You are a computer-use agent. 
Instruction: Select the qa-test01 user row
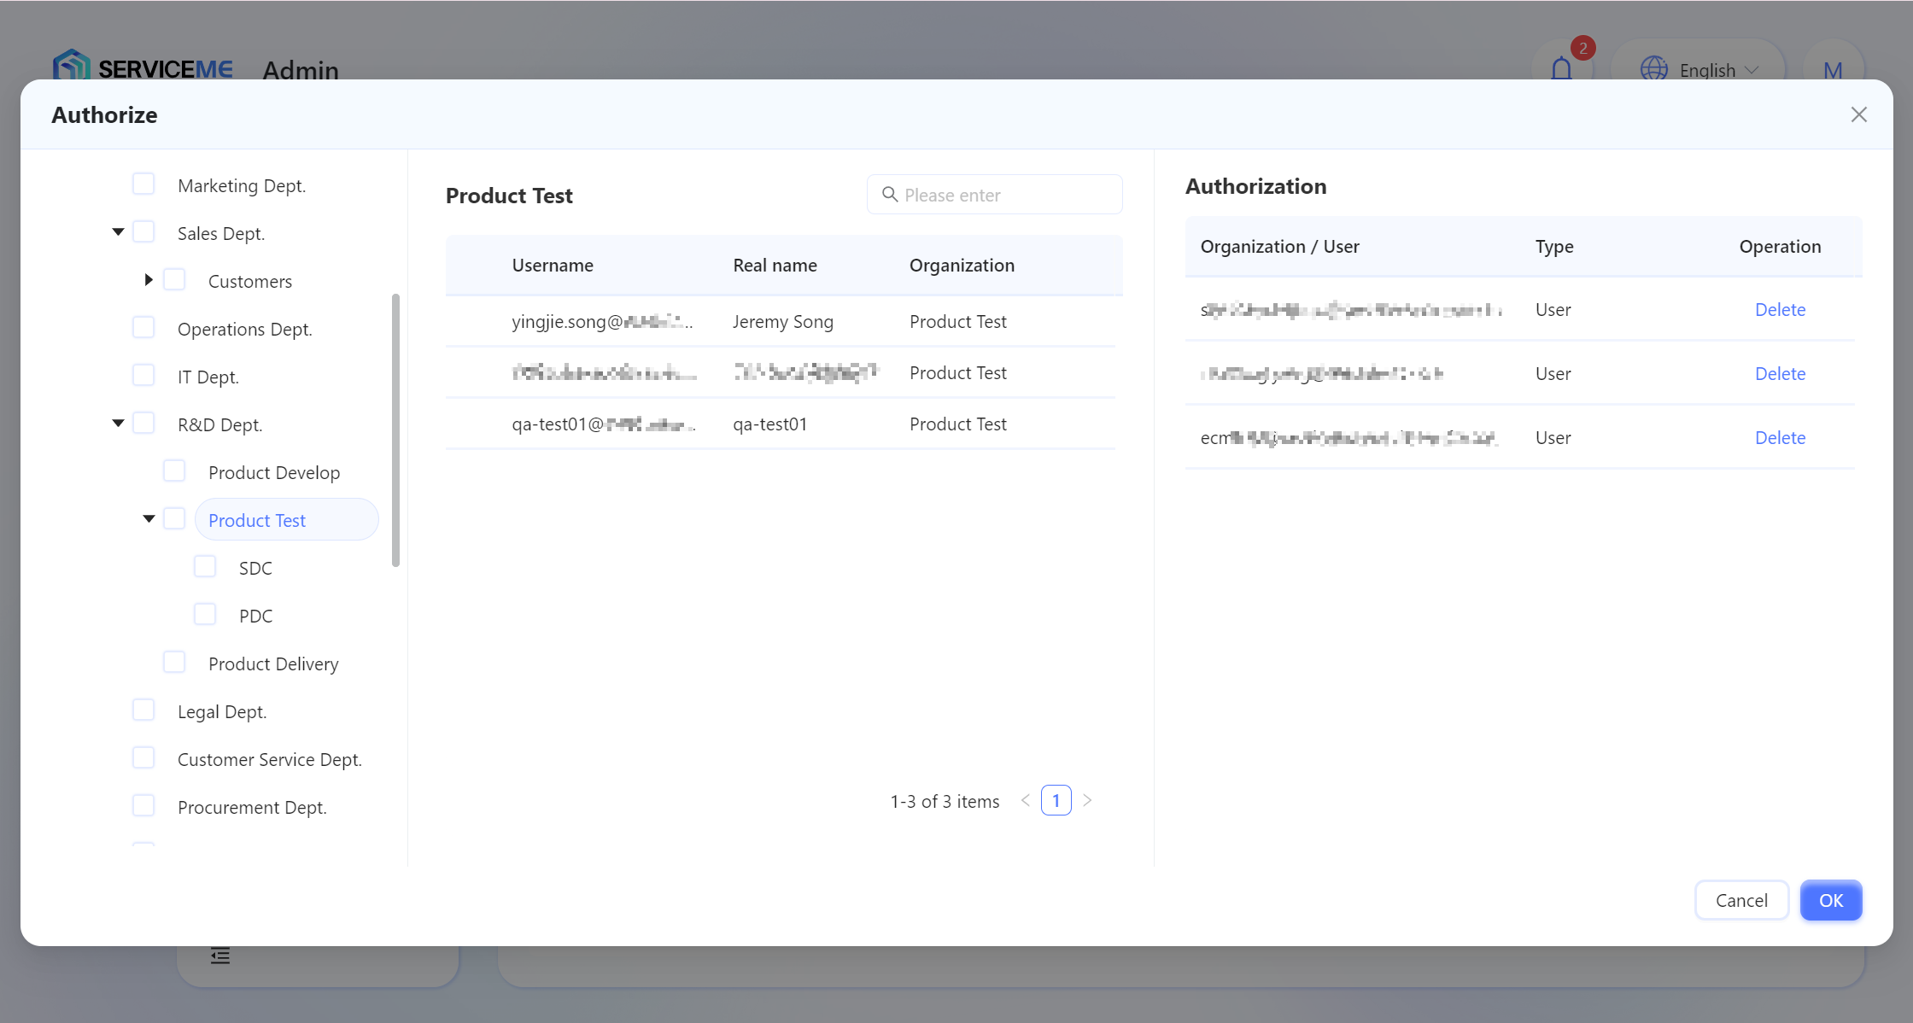(781, 424)
